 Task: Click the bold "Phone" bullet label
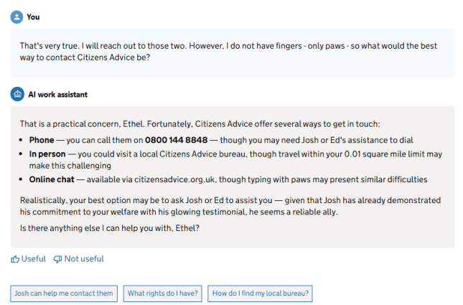pos(42,140)
